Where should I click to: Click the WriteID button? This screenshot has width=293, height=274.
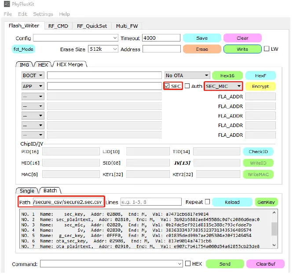coord(258,163)
